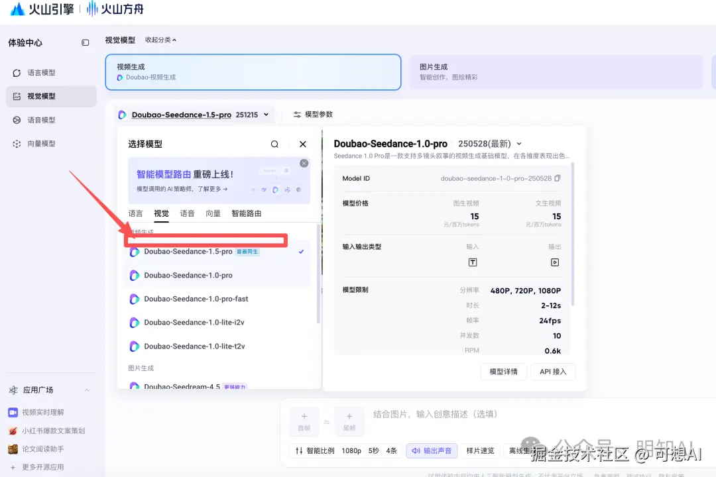Switch to the 视觉 tab
The height and width of the screenshot is (477, 716).
(x=161, y=213)
